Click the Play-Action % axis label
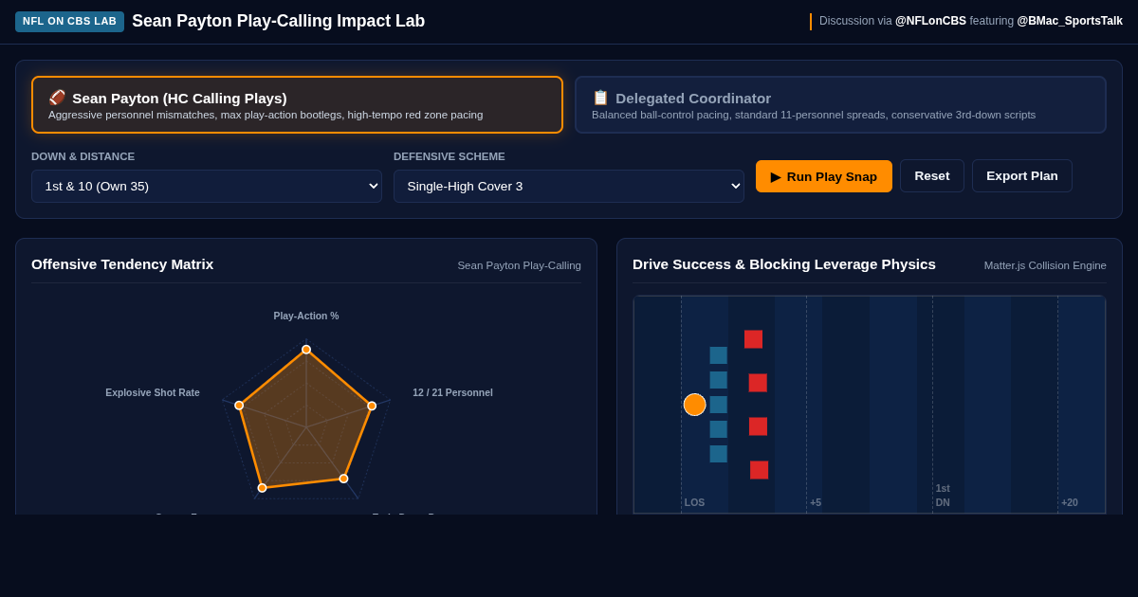 coord(306,316)
